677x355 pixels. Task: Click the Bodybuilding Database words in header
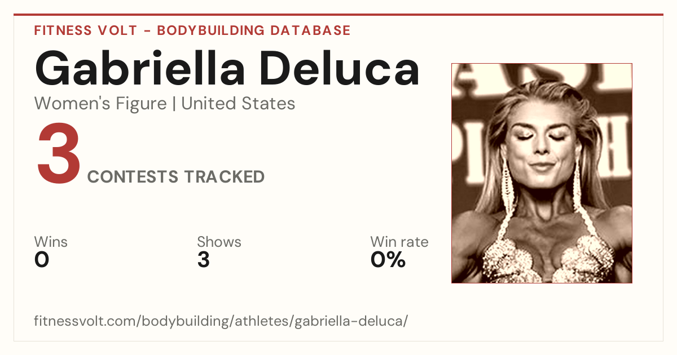pyautogui.click(x=254, y=30)
